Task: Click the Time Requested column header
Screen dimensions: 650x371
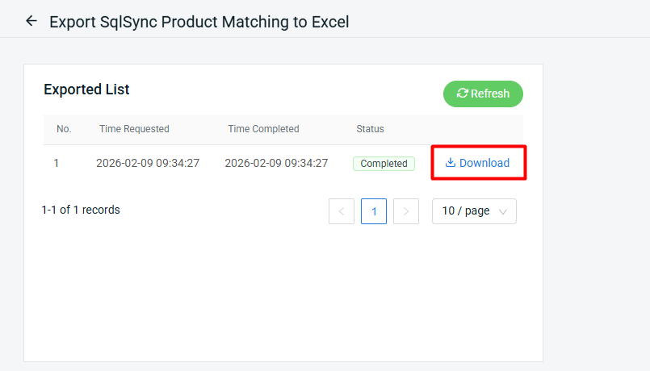Action: point(134,129)
